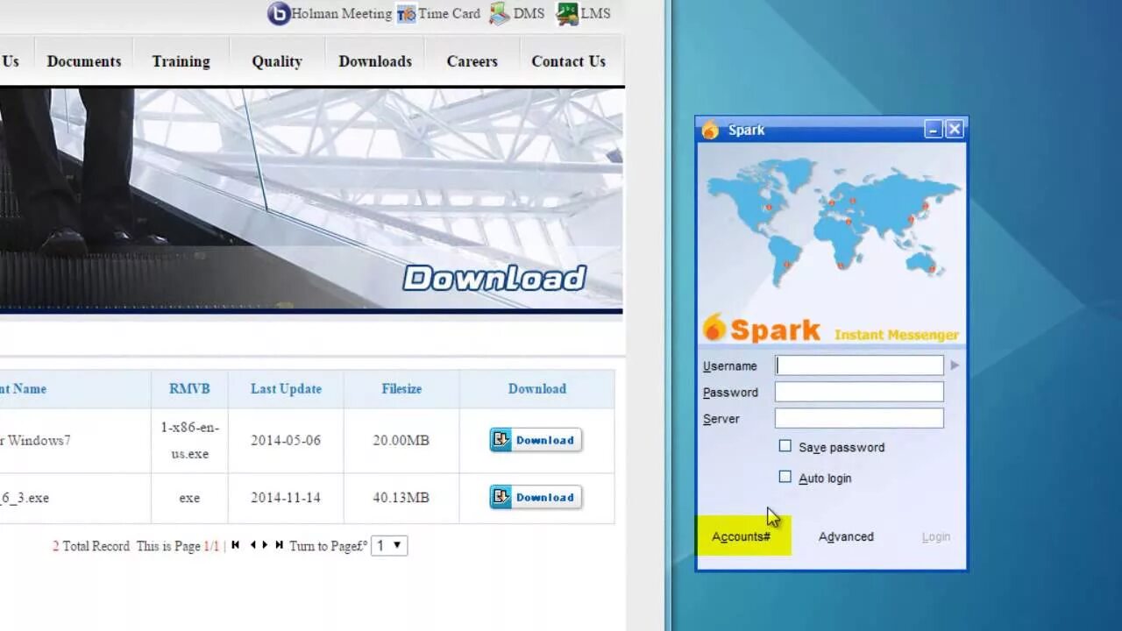1122x631 pixels.
Task: Click the RMVB column header
Action: click(x=189, y=388)
